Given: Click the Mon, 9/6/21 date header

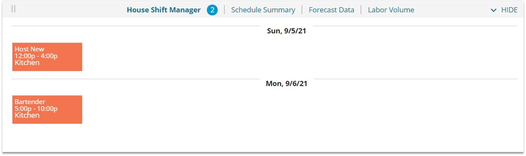Looking at the screenshot, I should point(286,84).
